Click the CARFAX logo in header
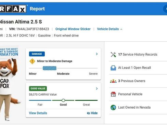 [x=13, y=9]
